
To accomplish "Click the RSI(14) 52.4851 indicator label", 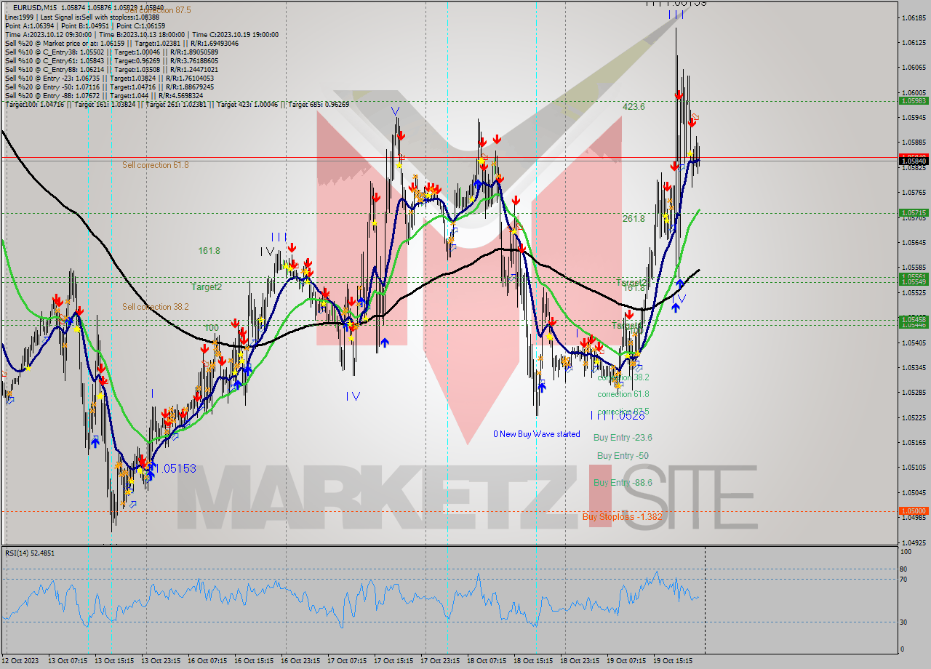I will [x=30, y=553].
